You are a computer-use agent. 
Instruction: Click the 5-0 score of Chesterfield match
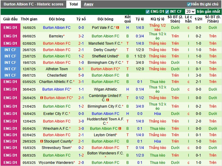click(x=81, y=75)
